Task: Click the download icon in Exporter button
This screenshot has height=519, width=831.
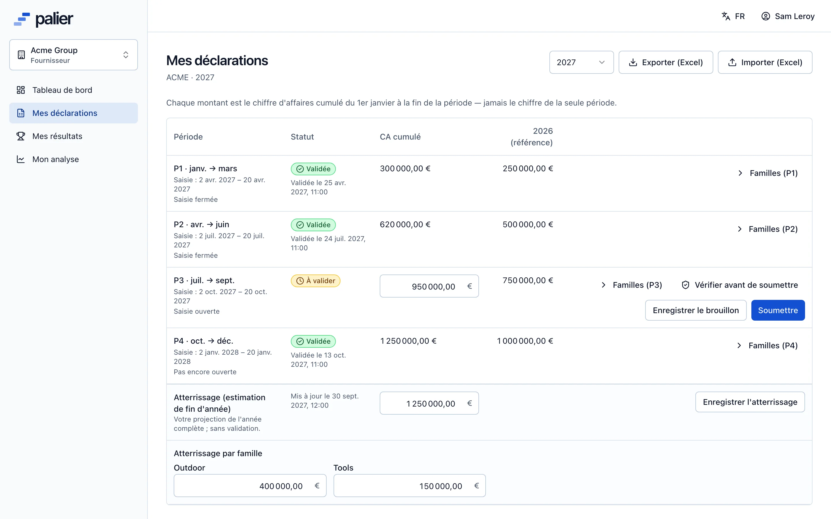Action: 633,62
